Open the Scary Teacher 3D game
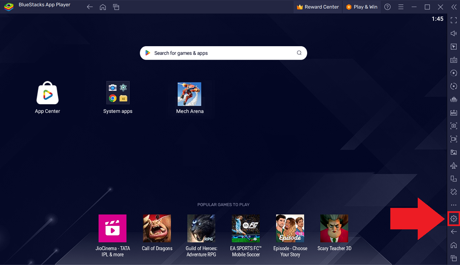Image resolution: width=460 pixels, height=265 pixels. coord(334,233)
